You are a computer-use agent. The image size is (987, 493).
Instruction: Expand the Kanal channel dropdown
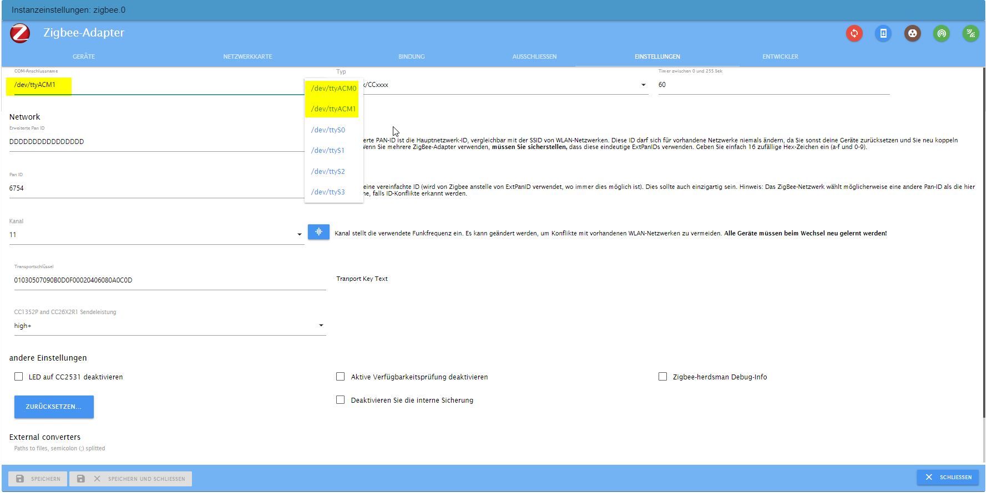(156, 235)
